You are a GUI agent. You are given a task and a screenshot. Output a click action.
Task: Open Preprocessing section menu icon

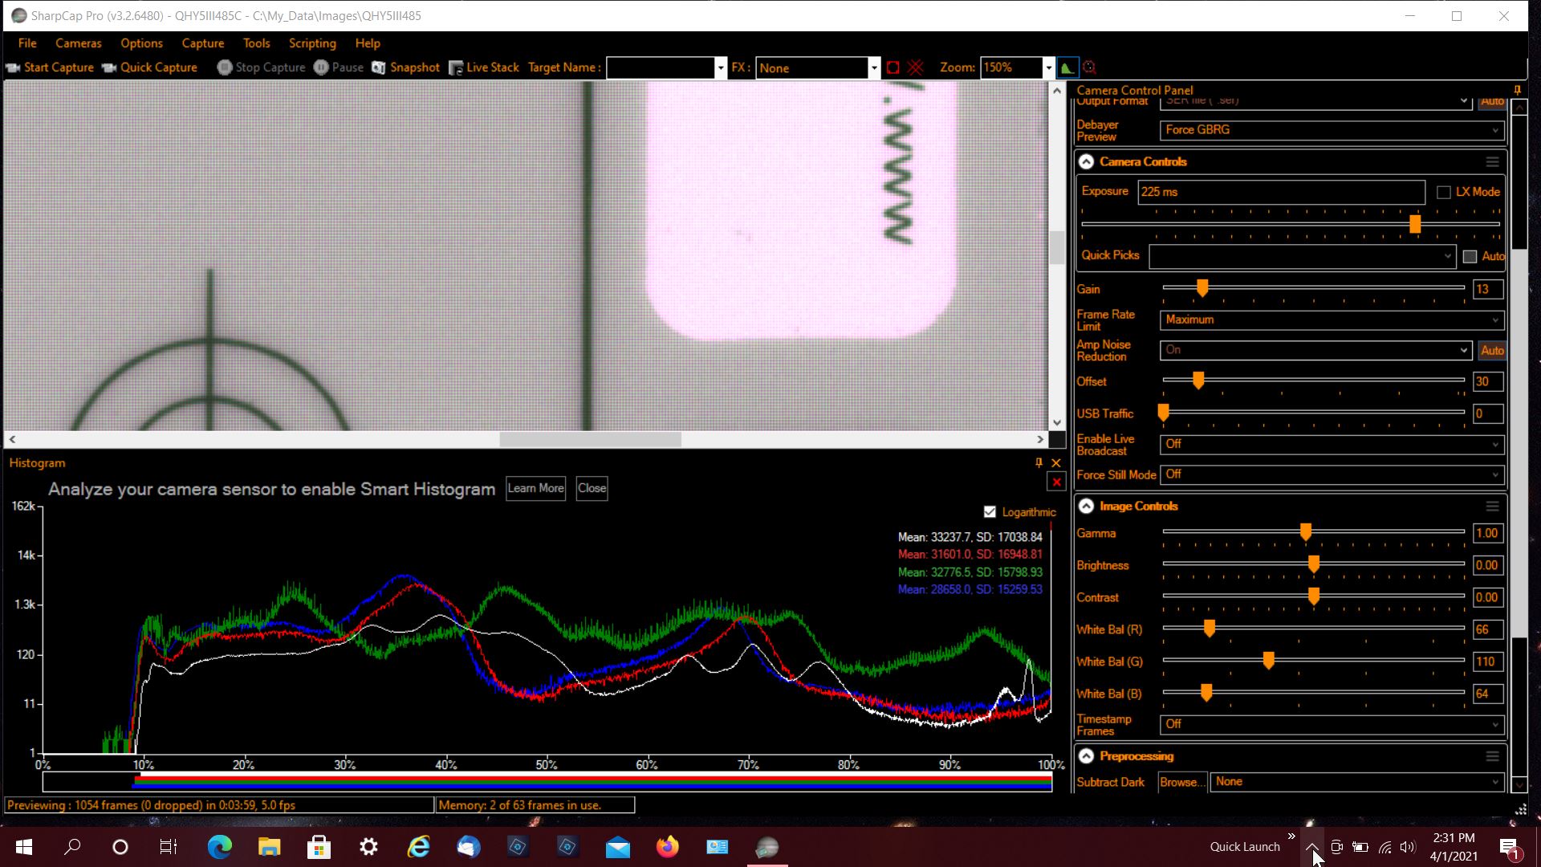[1492, 756]
